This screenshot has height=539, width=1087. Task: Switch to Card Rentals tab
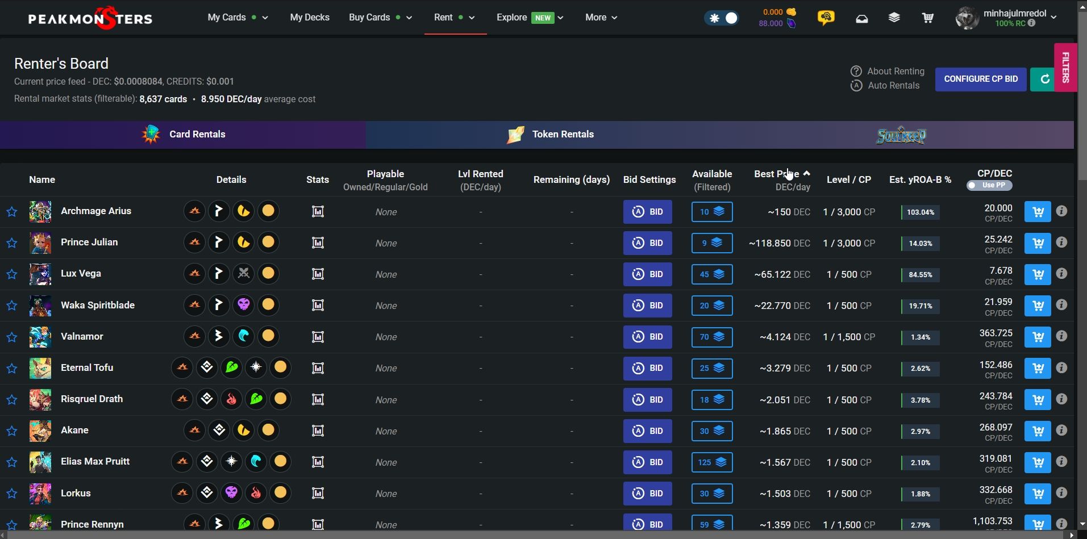point(183,135)
